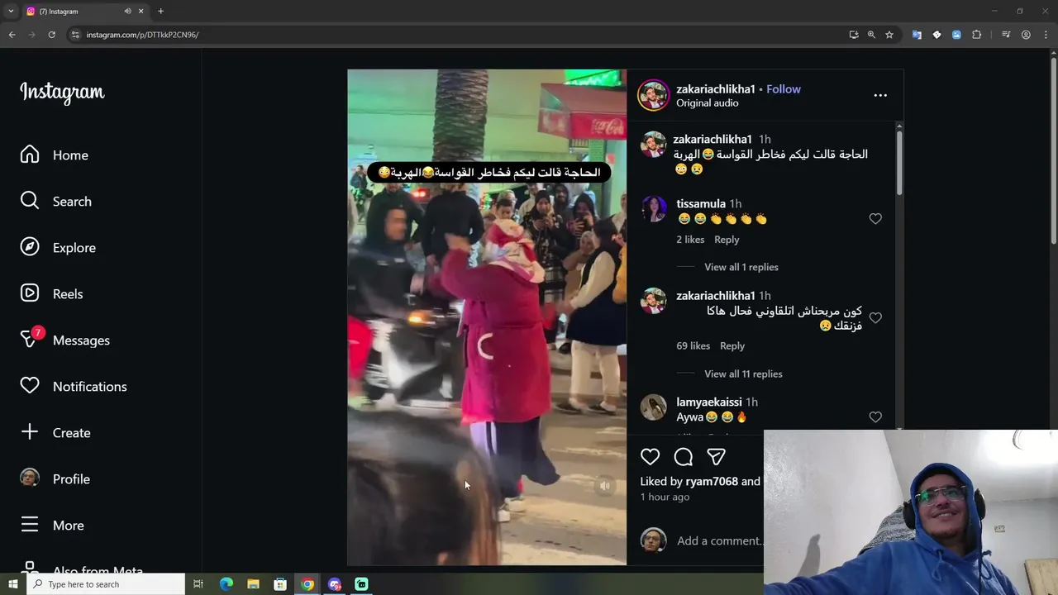Close the Instagram tab
Screen dimensions: 1058x595
[141, 12]
